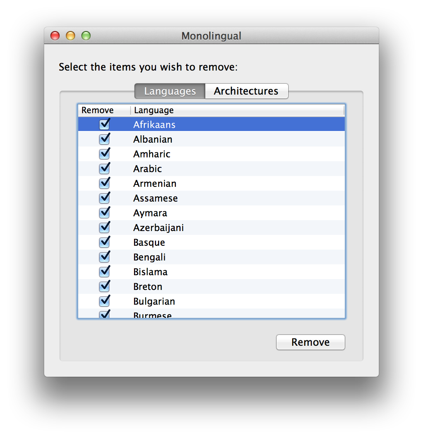
Task: Toggle the Bengali checkbox
Action: (105, 257)
